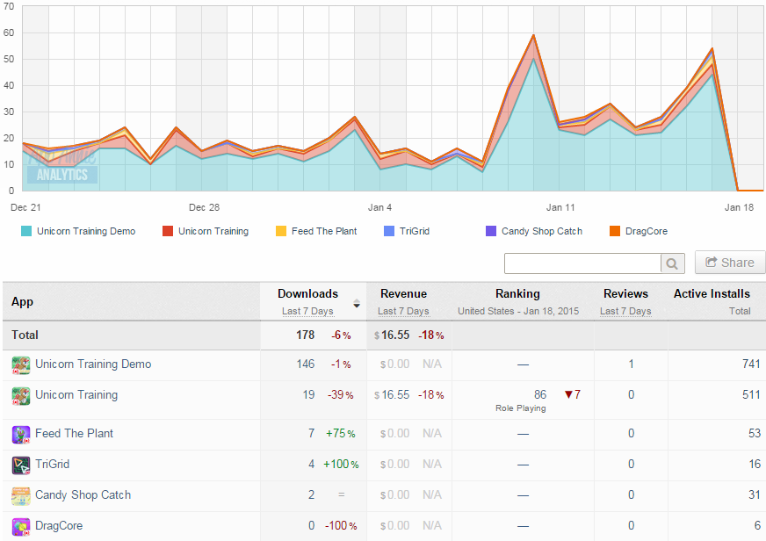The image size is (766, 541).
Task: Click the Dec 28 axis date label
Action: point(204,207)
